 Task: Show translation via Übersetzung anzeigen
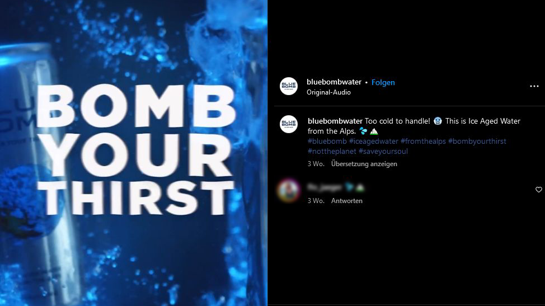(x=364, y=164)
